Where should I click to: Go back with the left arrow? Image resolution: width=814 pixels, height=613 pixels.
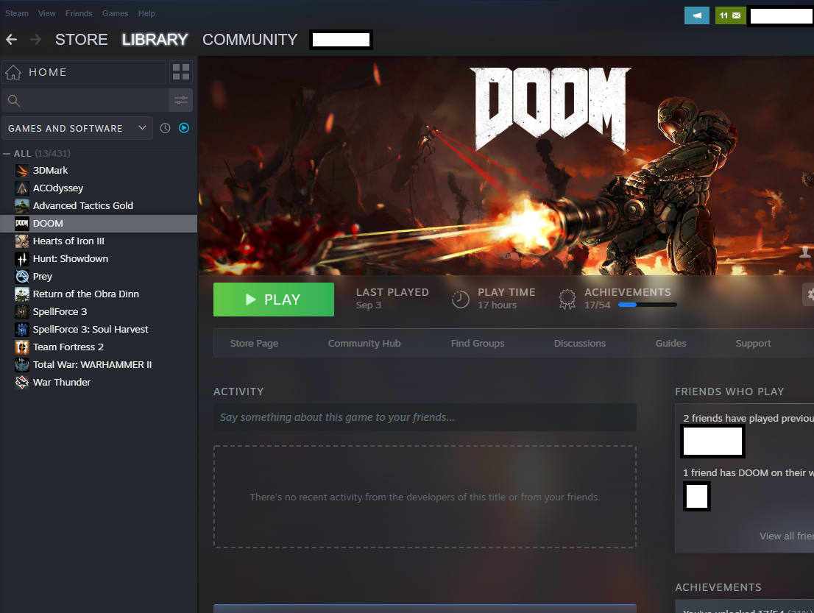[x=12, y=40]
